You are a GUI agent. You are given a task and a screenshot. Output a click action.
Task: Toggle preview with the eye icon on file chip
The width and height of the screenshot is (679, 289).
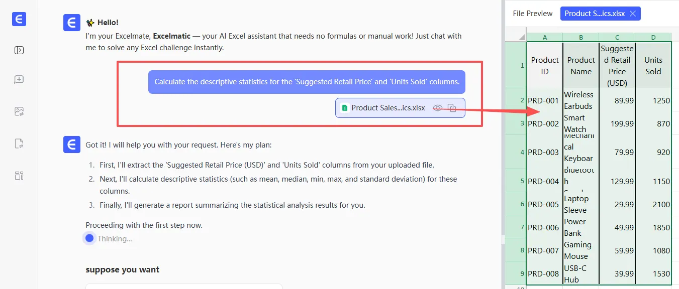coord(438,108)
